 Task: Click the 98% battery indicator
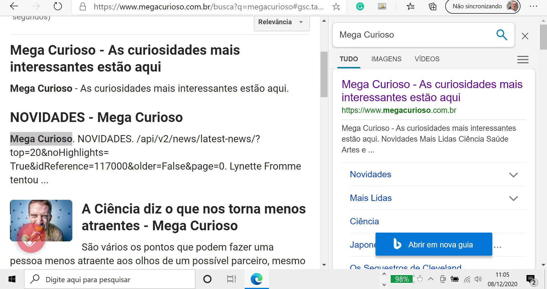tap(402, 279)
